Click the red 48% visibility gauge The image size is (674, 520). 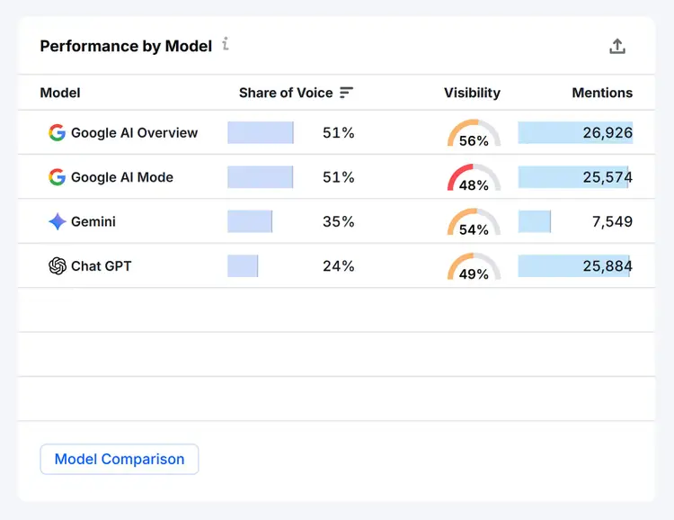coord(474,178)
